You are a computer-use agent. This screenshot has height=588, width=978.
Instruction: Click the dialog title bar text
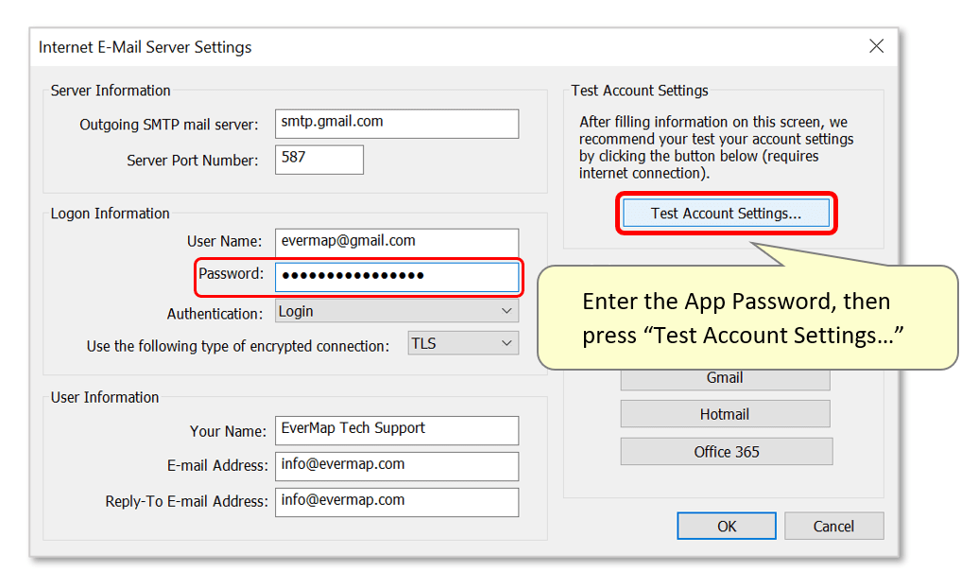tap(144, 46)
